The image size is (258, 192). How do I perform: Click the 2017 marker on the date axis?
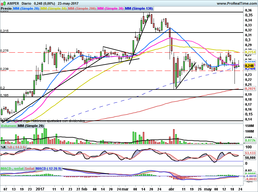[40, 189]
